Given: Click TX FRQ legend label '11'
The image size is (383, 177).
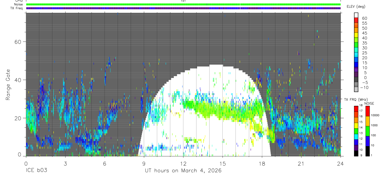Looking at the screenshot, I should (361, 144).
